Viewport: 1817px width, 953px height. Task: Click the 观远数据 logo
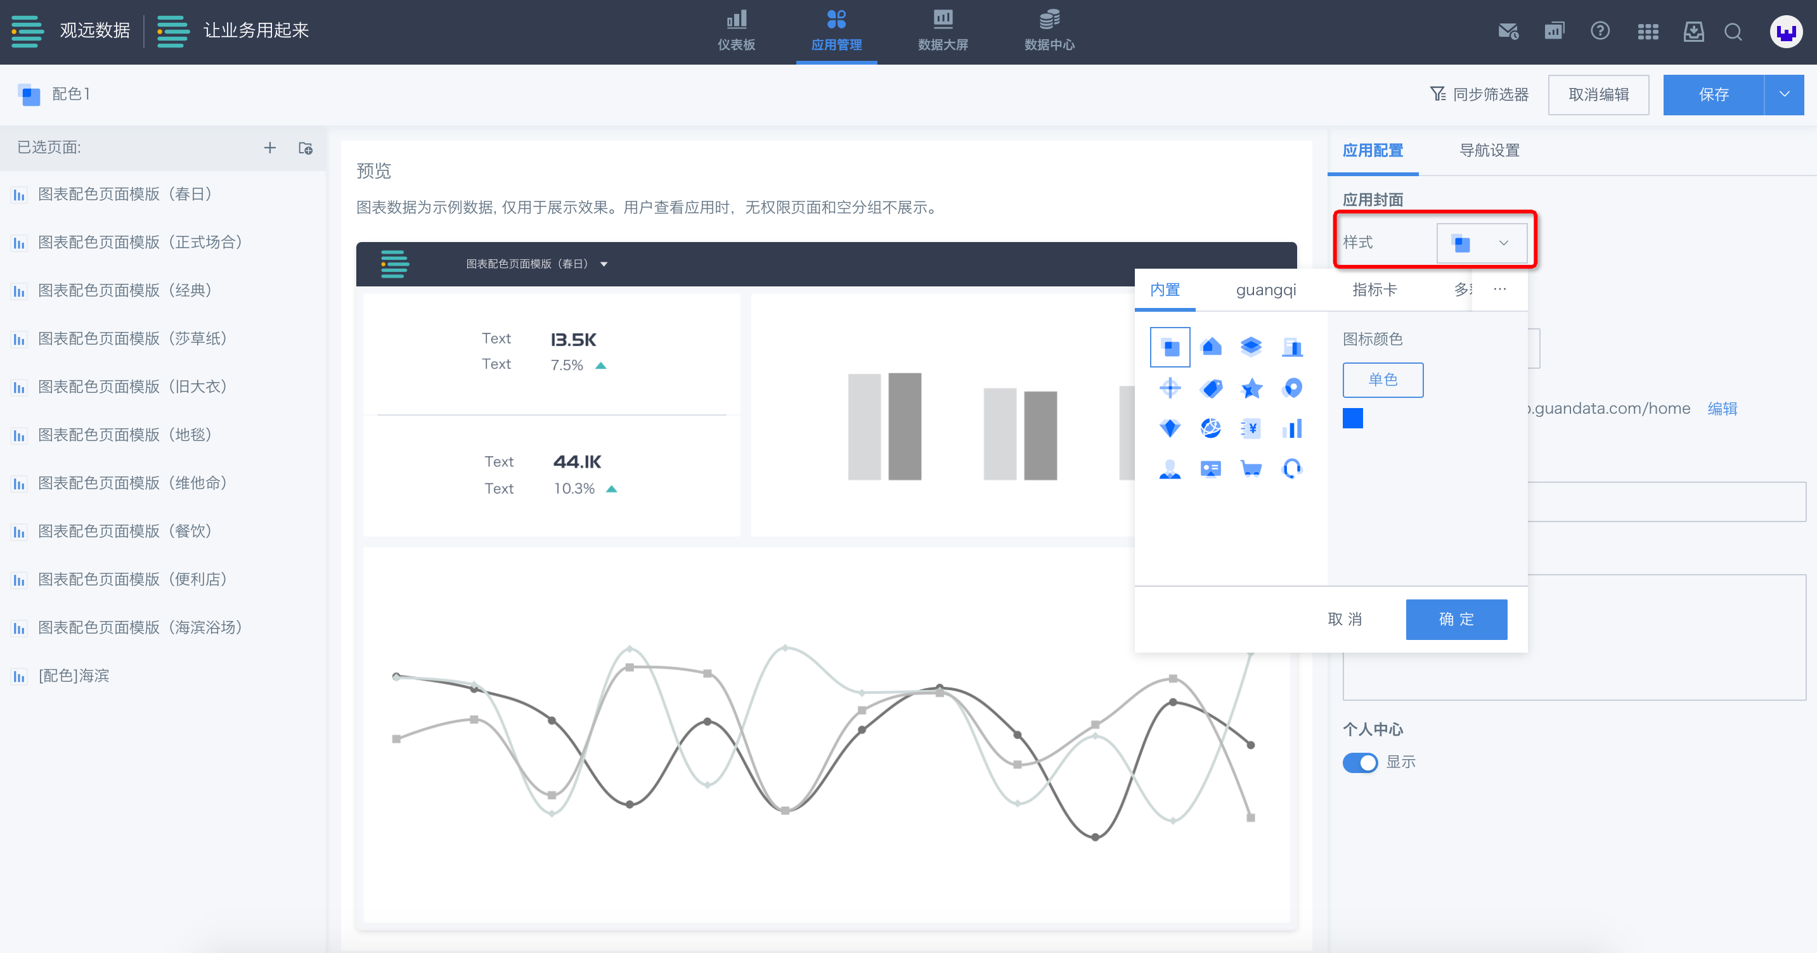(x=70, y=31)
